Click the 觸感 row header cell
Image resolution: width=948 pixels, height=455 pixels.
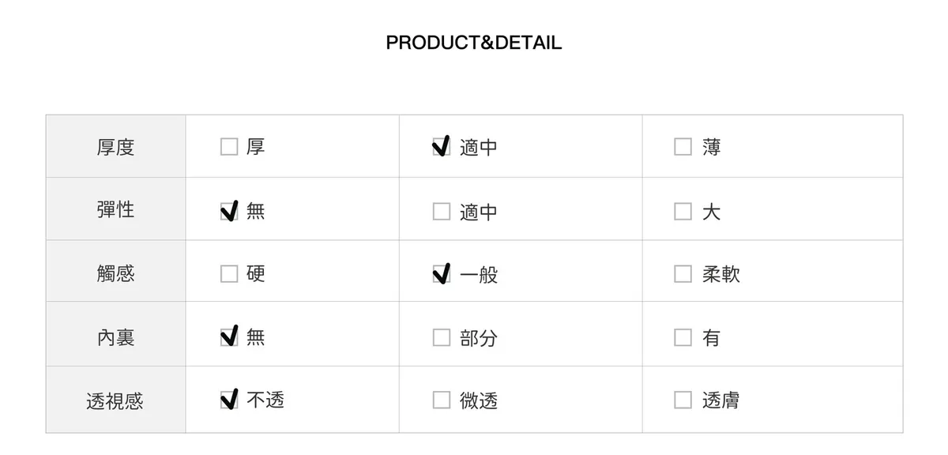click(x=115, y=273)
